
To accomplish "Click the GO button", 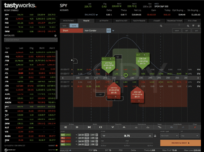I will pyautogui.click(x=109, y=30).
